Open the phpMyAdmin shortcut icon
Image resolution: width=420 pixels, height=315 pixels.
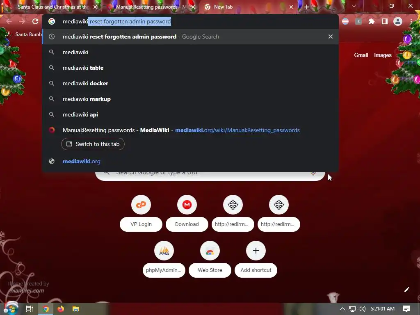coord(164,251)
